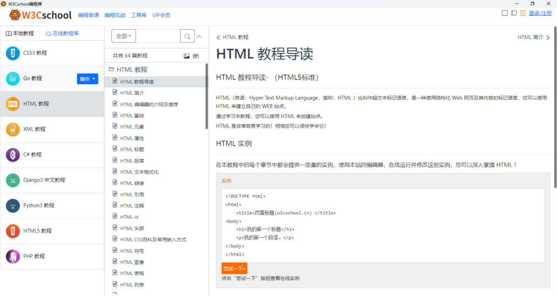Click the text list view icon
The image size is (557, 296).
coord(196,56)
